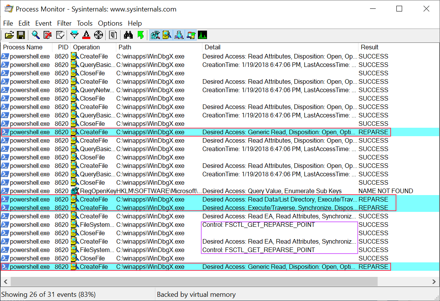Open the Tools menu
The height and width of the screenshot is (301, 440).
pos(85,23)
